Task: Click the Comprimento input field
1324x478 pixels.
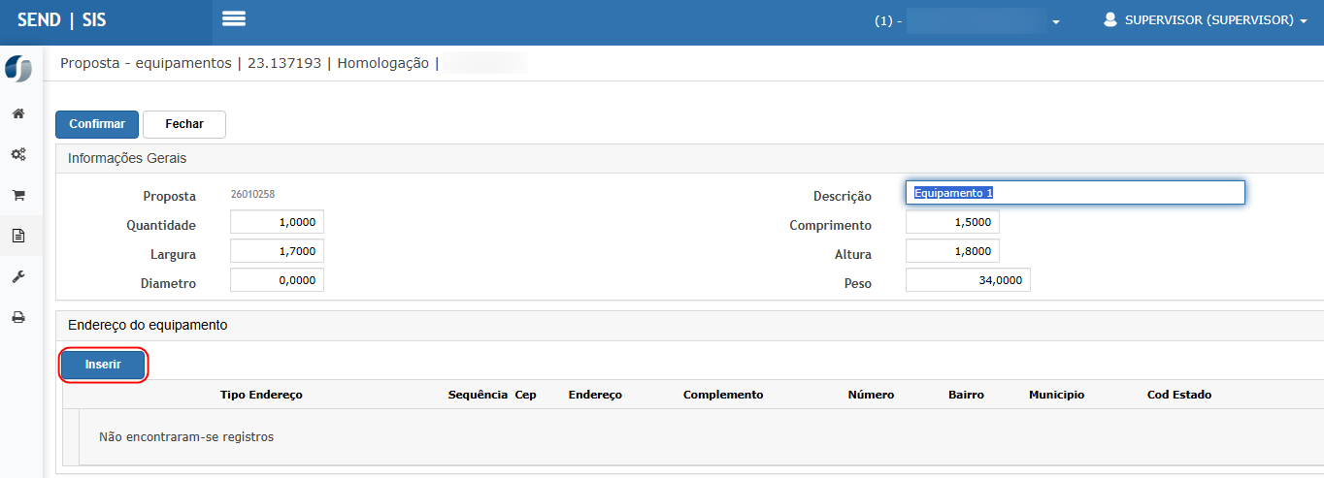Action: [952, 222]
